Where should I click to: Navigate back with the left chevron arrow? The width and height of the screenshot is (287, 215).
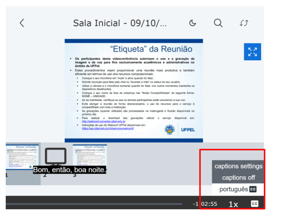point(22,23)
